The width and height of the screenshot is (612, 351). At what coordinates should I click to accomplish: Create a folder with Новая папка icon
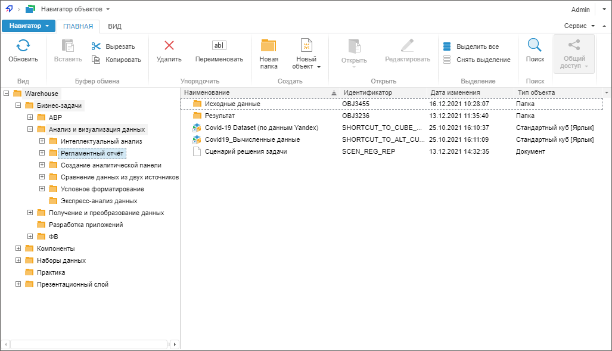click(269, 46)
